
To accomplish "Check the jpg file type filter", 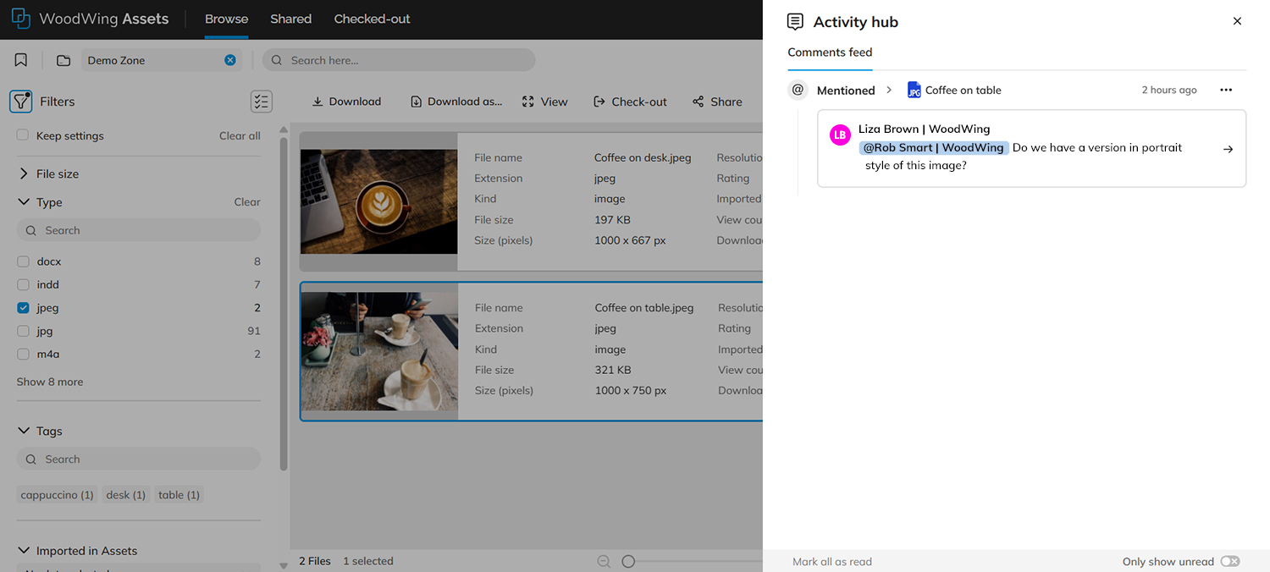I will pos(22,331).
